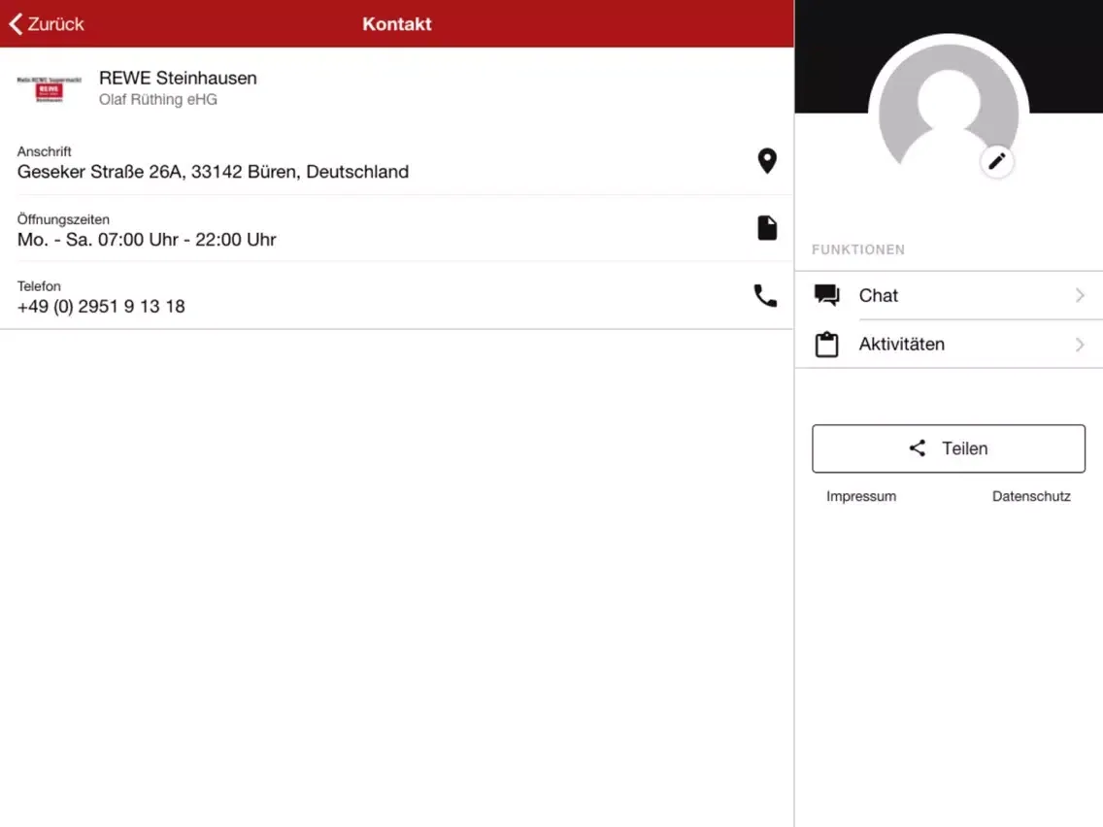Click the FUNKTIONEN section heading
This screenshot has height=827, width=1103.
pyautogui.click(x=858, y=249)
